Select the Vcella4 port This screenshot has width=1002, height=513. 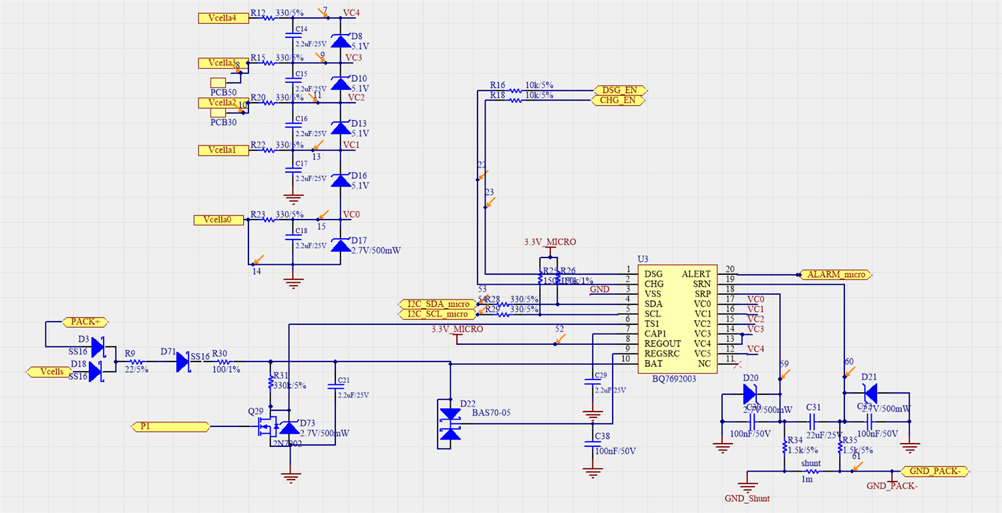[x=223, y=19]
